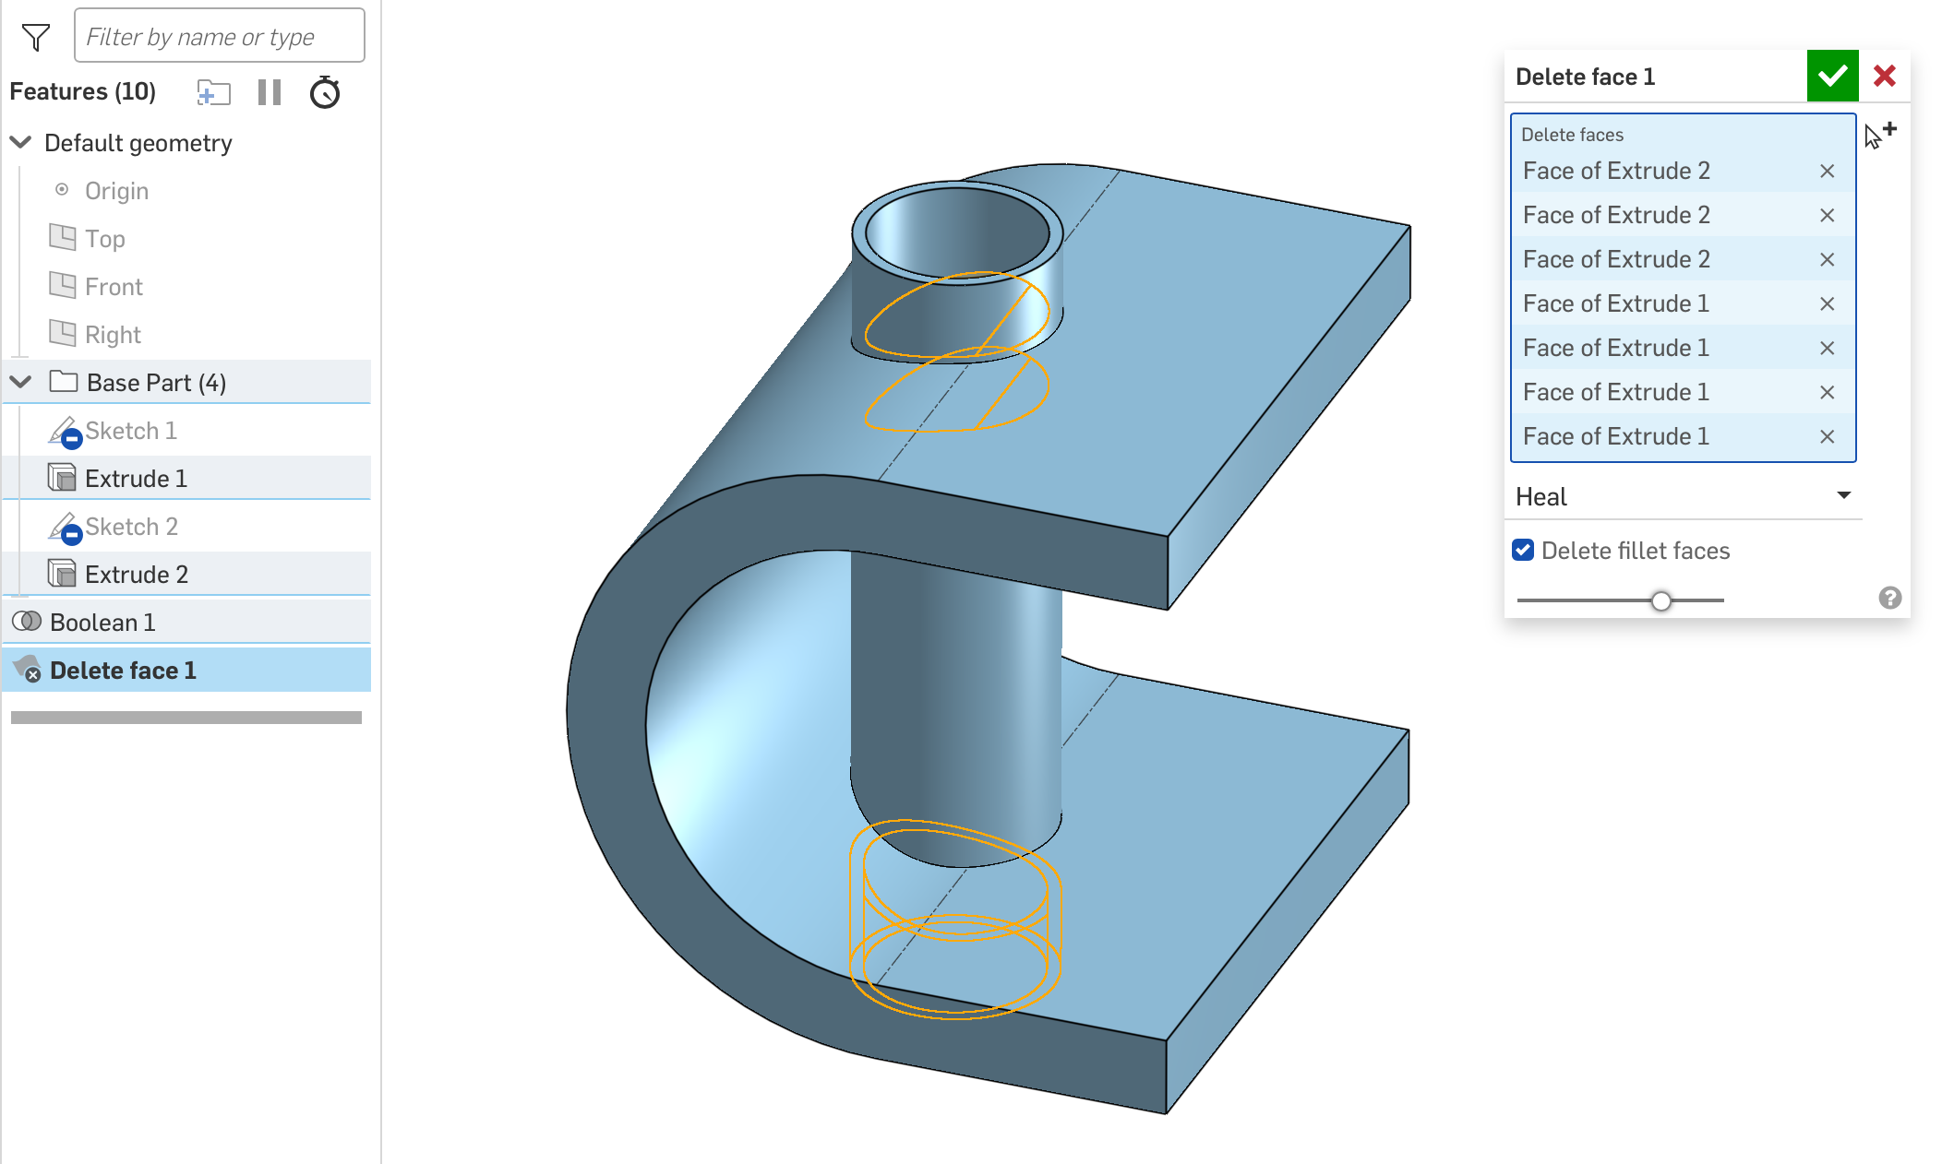This screenshot has height=1164, width=1942.
Task: Cancel Delete face dialog with red X
Action: 1885,77
